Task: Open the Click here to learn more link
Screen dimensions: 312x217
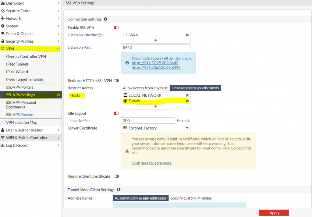Action: tap(151, 163)
